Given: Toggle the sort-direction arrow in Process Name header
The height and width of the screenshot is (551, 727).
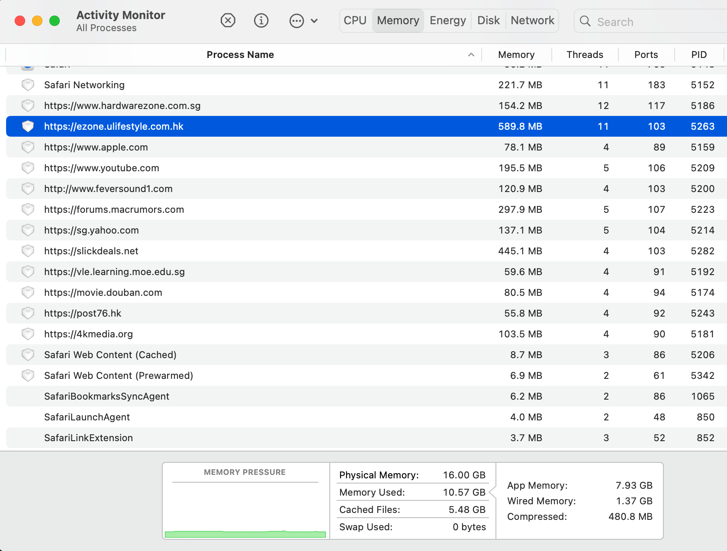Looking at the screenshot, I should point(471,54).
